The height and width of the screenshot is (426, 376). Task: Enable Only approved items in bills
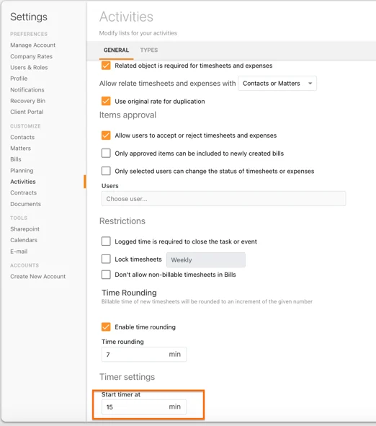[106, 154]
